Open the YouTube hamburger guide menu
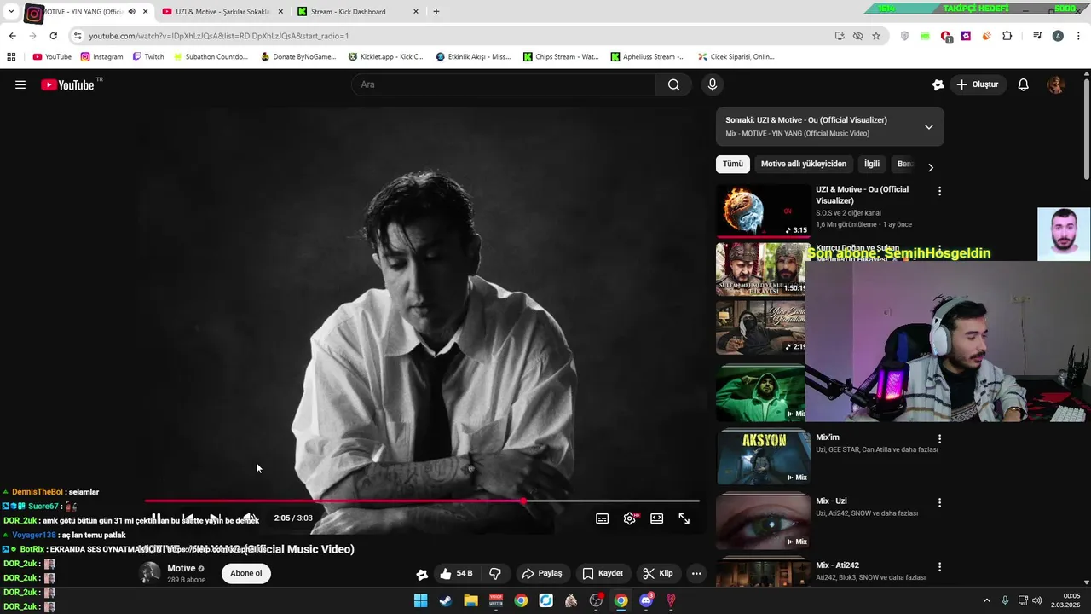Screen dimensions: 1091x614 [x=20, y=84]
